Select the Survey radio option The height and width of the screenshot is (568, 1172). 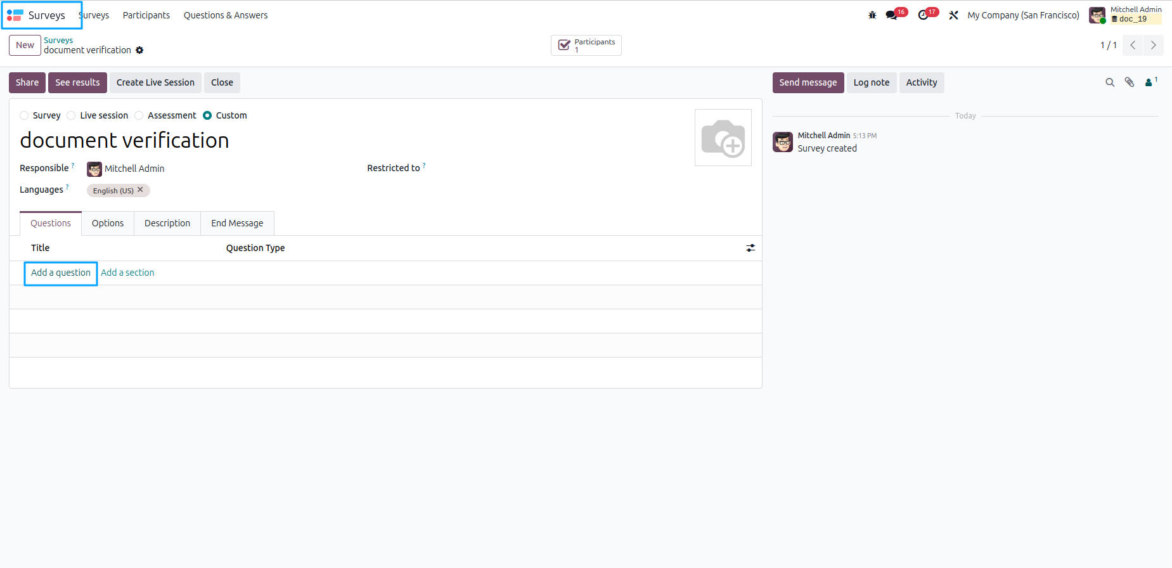[x=24, y=115]
